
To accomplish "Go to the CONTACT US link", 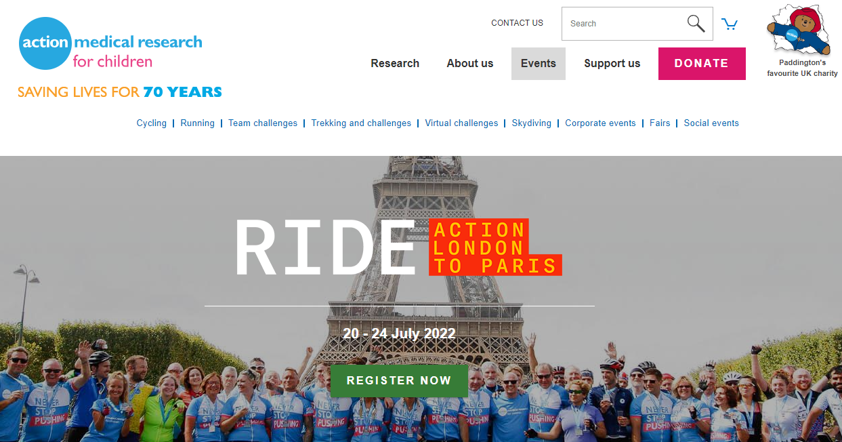I will 518,23.
